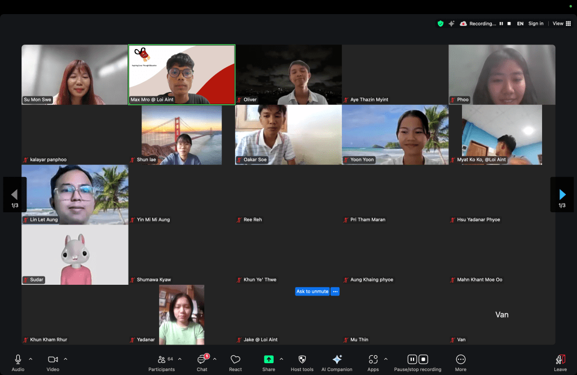Screen dimensions: 577x375
Task: Click the More options ellipsis in the toolbar
Action: [461, 359]
